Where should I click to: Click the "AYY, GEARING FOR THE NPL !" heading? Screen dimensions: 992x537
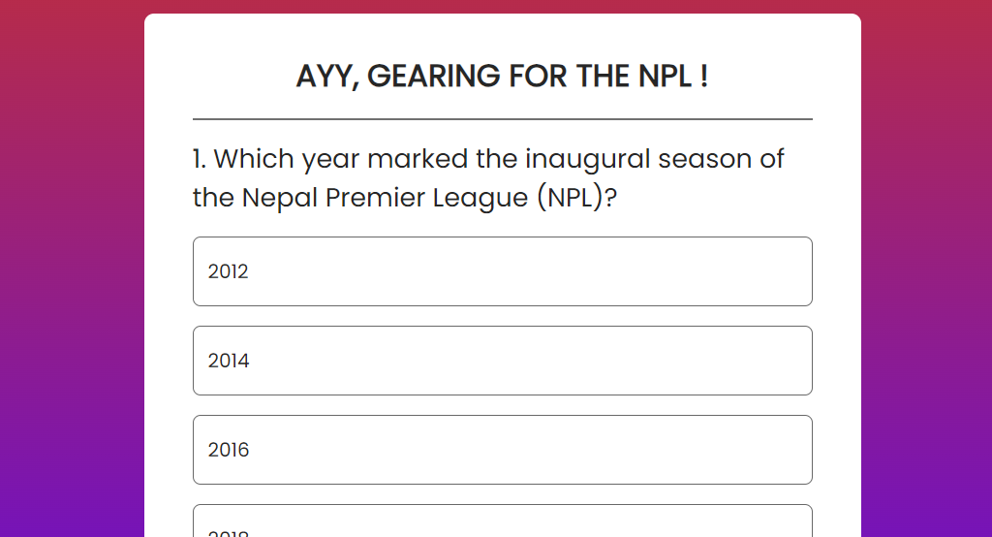tap(502, 76)
